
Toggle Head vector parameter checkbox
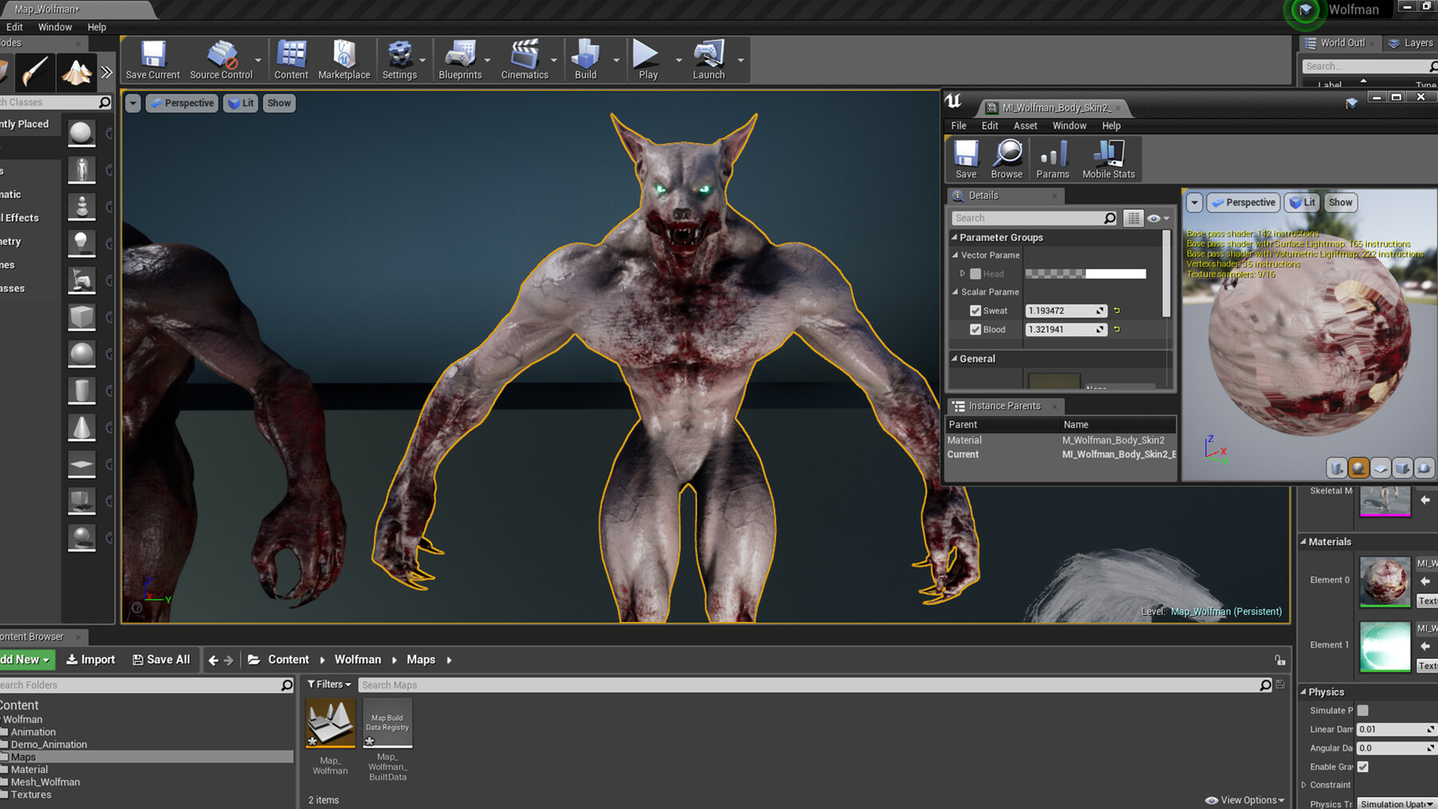pyautogui.click(x=975, y=274)
